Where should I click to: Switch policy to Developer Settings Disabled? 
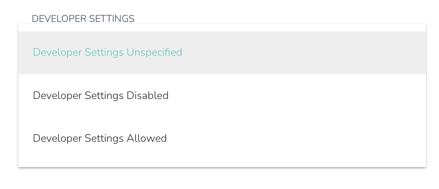pyautogui.click(x=222, y=95)
